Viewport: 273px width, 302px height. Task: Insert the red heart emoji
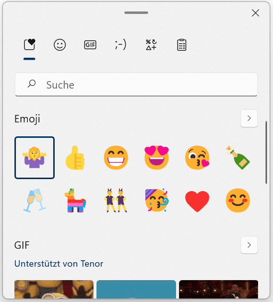click(197, 201)
